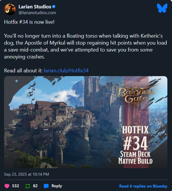Viewport: 172px width, 191px height.
Task: Open the Bluesky butterfly logo
Action: 162,8
